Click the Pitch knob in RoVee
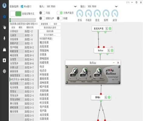 pyautogui.click(x=85, y=71)
